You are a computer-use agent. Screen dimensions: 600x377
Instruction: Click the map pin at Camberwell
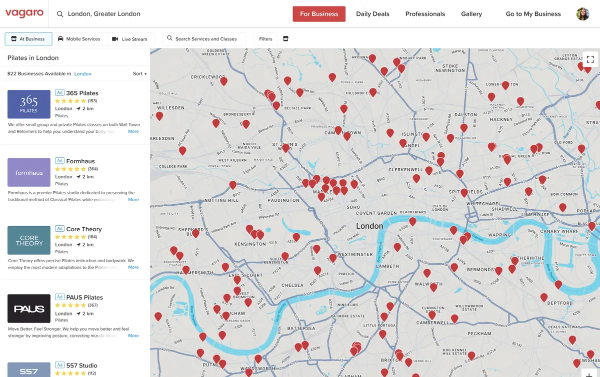432,315
